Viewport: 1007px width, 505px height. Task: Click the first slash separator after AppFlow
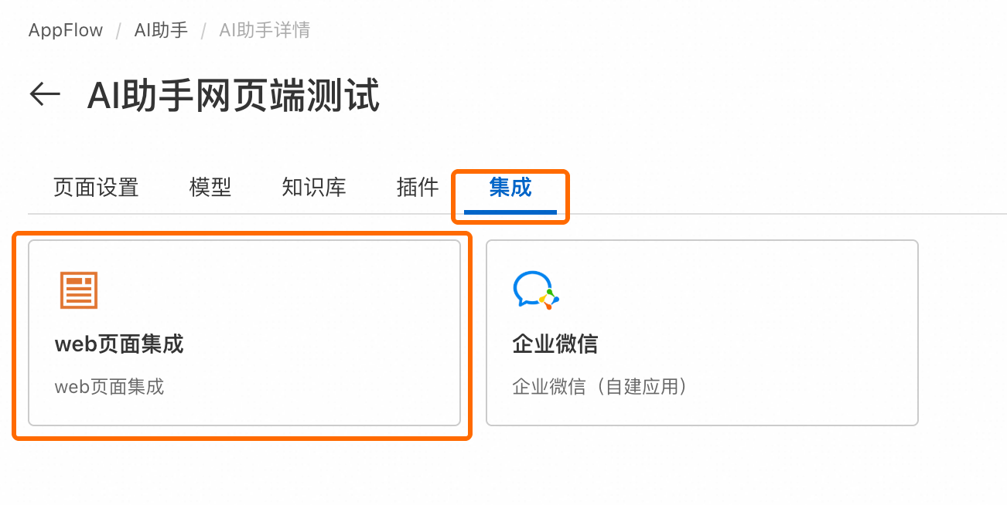(x=118, y=31)
